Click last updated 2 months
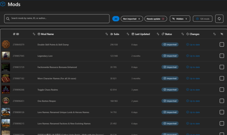The image size is (227, 135). 136,56
